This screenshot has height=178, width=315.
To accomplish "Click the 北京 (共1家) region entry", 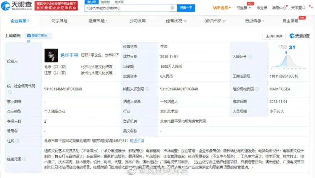I will (55, 67).
